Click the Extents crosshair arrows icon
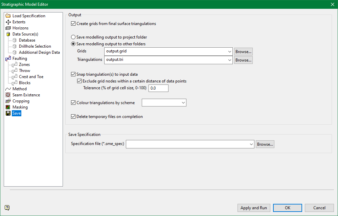 8,22
